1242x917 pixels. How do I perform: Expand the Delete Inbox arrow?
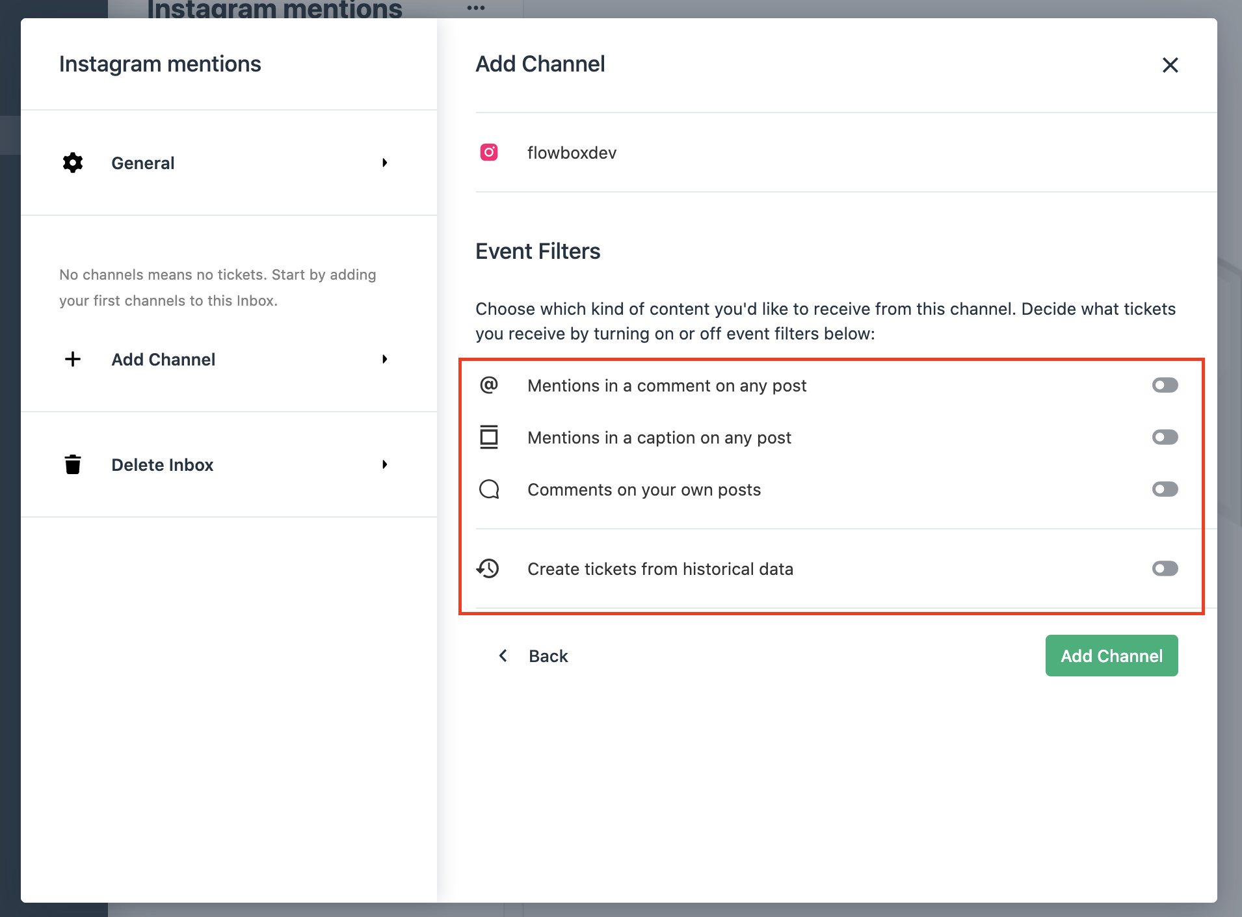coord(385,464)
